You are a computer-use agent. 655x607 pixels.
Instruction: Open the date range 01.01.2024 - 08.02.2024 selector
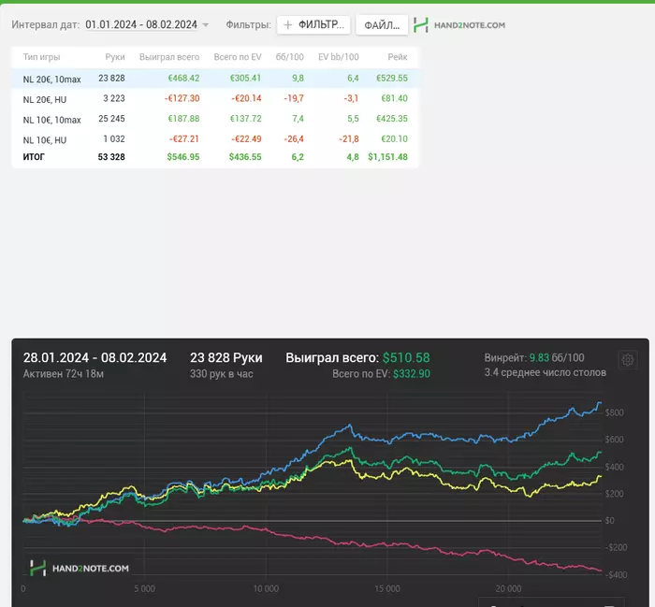(140, 25)
